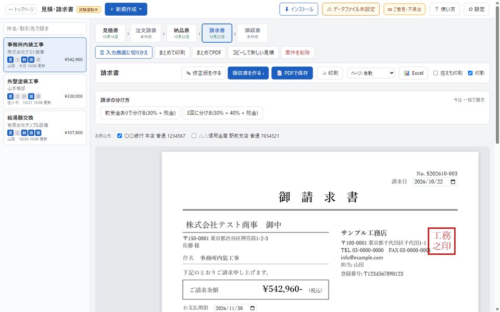Screen dimensions: 500x312
Task: Click コピーして新しい見積 button
Action: (x=253, y=53)
